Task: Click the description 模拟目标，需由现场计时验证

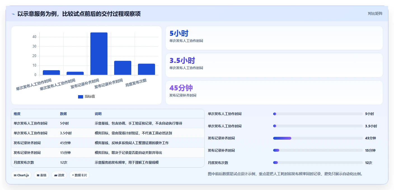Action: click(x=133, y=133)
